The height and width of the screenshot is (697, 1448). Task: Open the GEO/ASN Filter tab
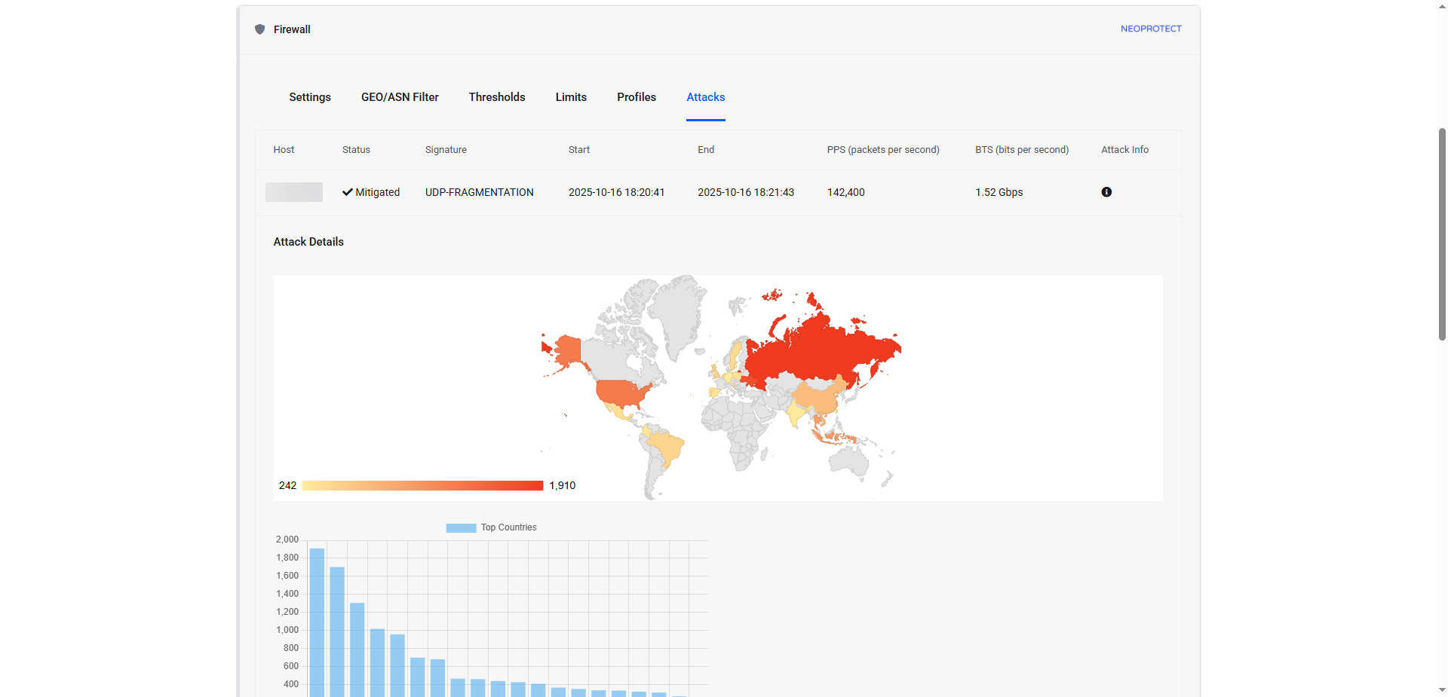400,97
